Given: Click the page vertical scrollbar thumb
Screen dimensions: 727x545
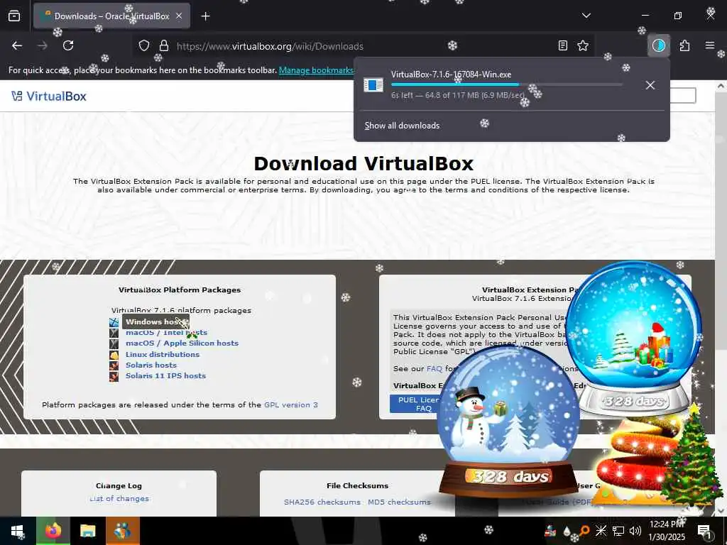Looking at the screenshot, I should pos(721,221).
